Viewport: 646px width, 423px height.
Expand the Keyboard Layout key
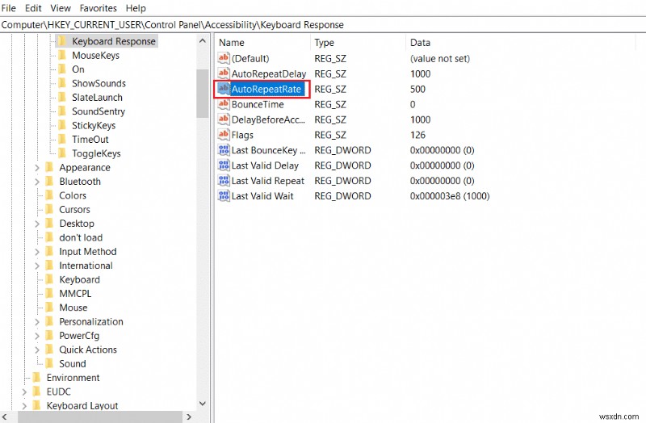(24, 406)
